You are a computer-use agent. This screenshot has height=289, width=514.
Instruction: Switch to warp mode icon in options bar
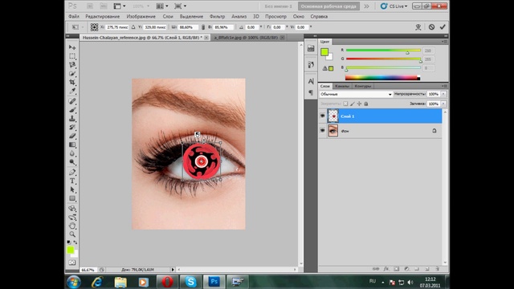point(418,27)
